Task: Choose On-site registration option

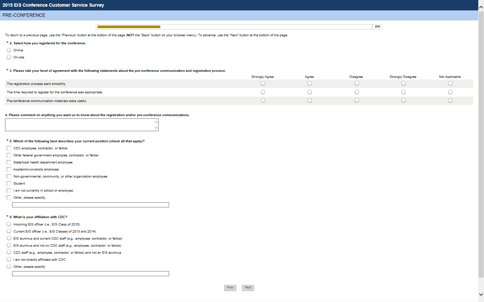Action: pos(9,57)
